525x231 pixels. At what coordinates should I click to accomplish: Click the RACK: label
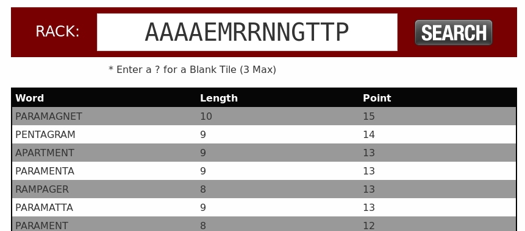pyautogui.click(x=57, y=32)
